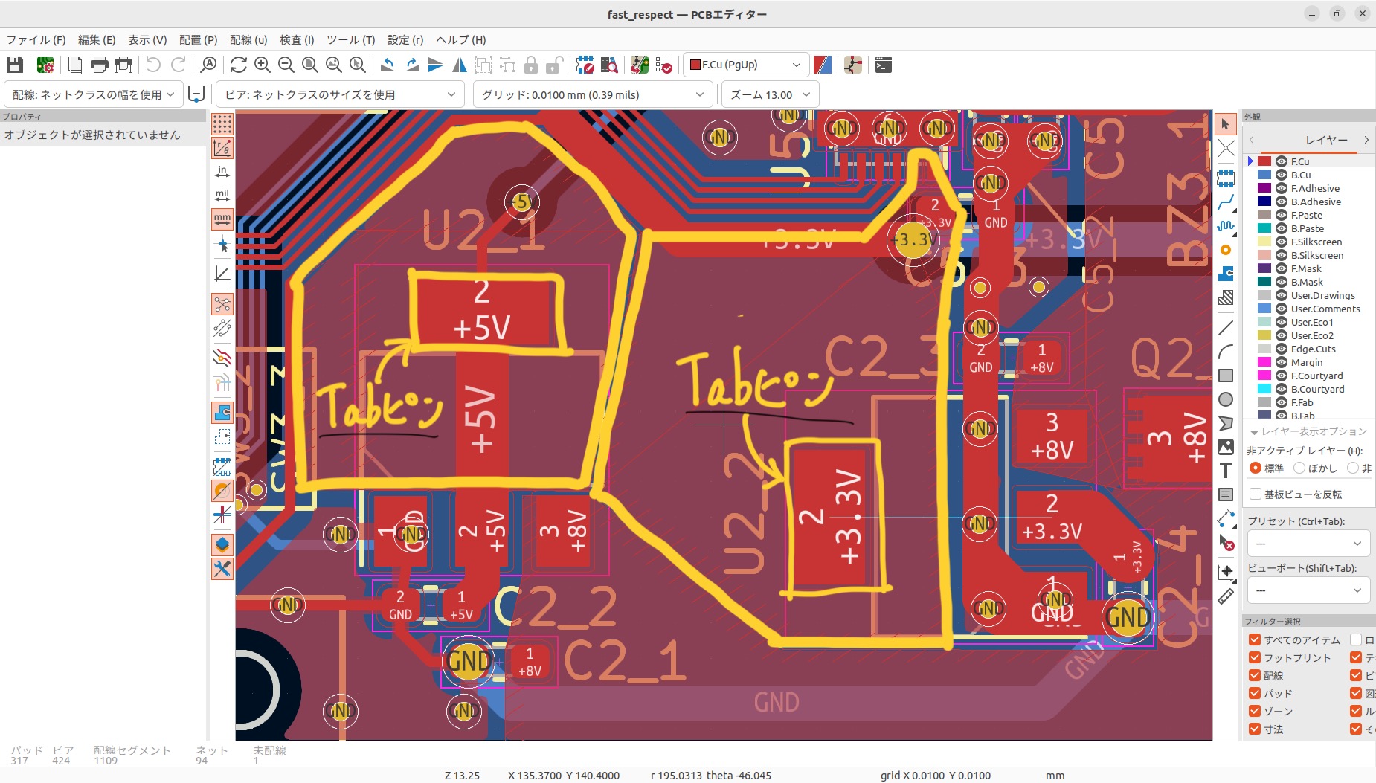
Task: Click the Print icon
Action: [x=99, y=65]
